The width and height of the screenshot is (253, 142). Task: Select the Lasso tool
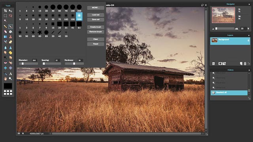tap(11, 16)
